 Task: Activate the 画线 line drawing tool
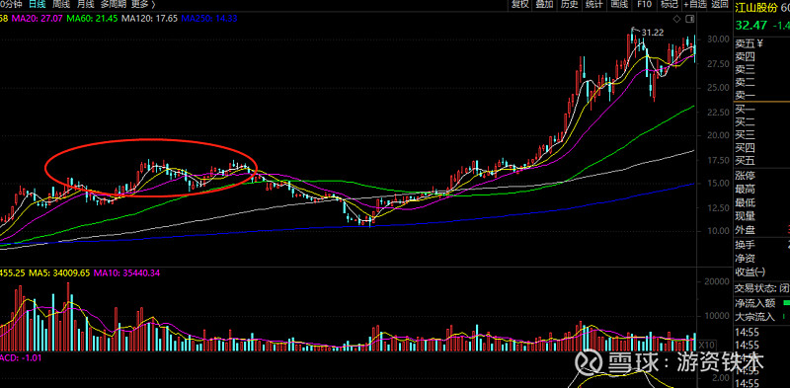point(619,5)
